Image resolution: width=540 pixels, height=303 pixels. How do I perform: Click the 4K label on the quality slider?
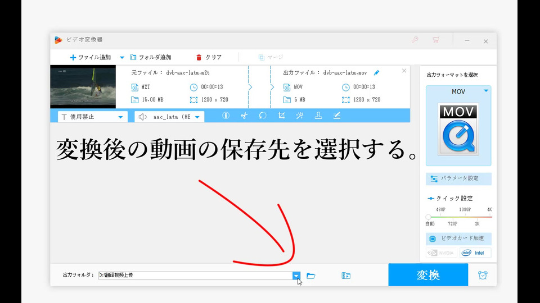click(489, 209)
